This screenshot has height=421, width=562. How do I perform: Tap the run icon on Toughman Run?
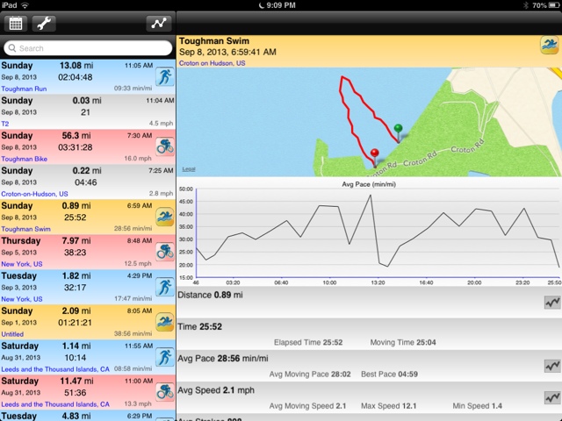(165, 76)
